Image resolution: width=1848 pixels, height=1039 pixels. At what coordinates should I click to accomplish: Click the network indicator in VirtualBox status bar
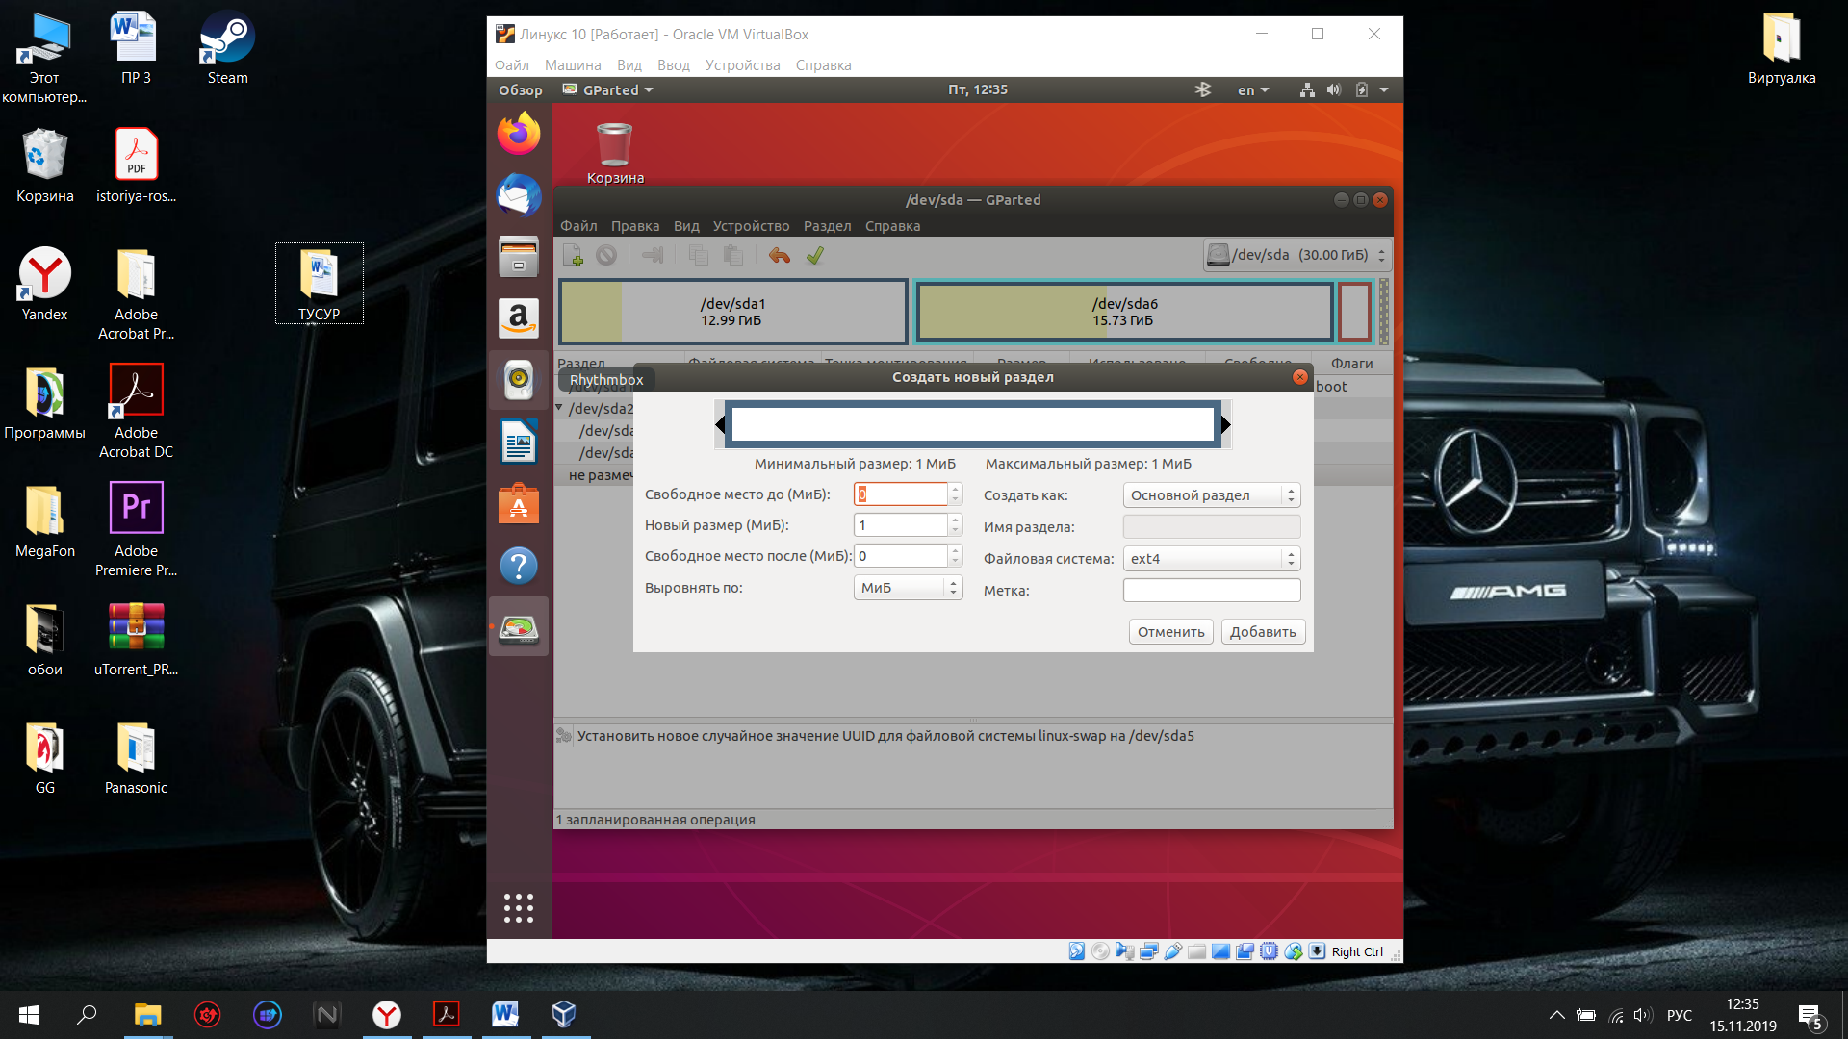coord(1148,951)
